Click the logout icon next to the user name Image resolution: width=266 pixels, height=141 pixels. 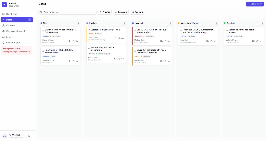(29, 136)
